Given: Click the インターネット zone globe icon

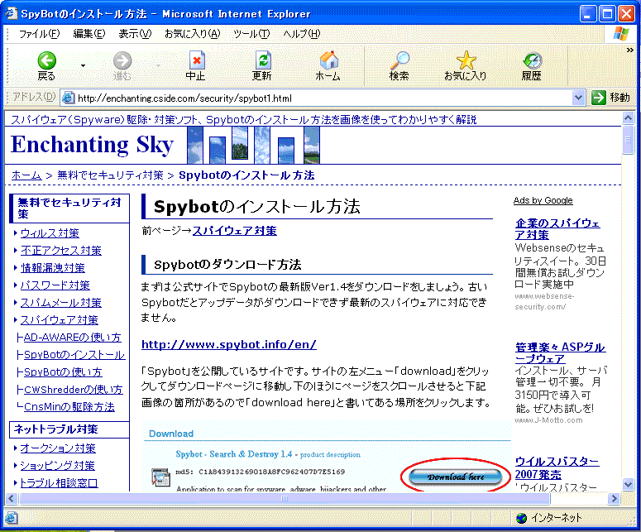Looking at the screenshot, I should (522, 518).
